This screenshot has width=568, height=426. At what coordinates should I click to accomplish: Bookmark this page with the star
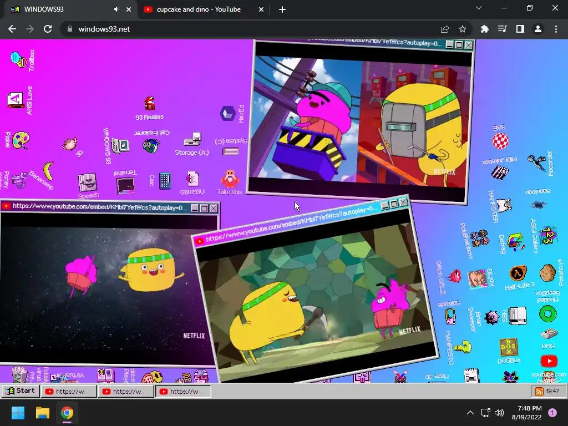pos(463,29)
